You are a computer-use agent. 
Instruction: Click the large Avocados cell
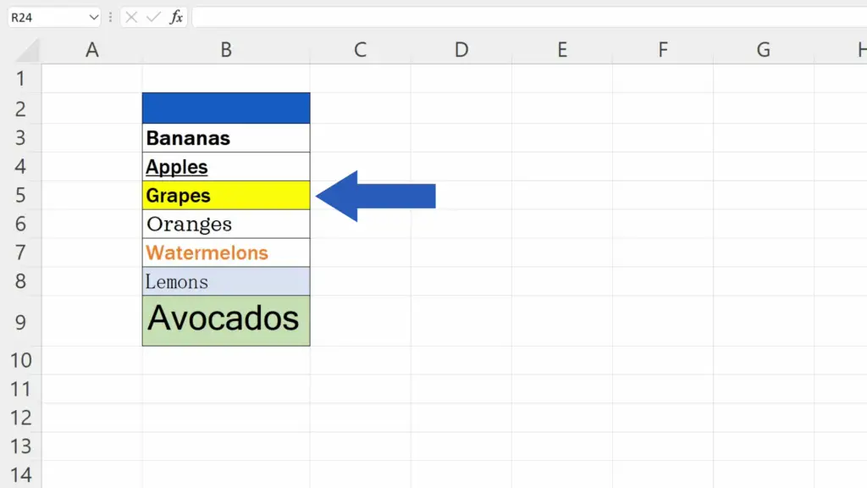226,321
